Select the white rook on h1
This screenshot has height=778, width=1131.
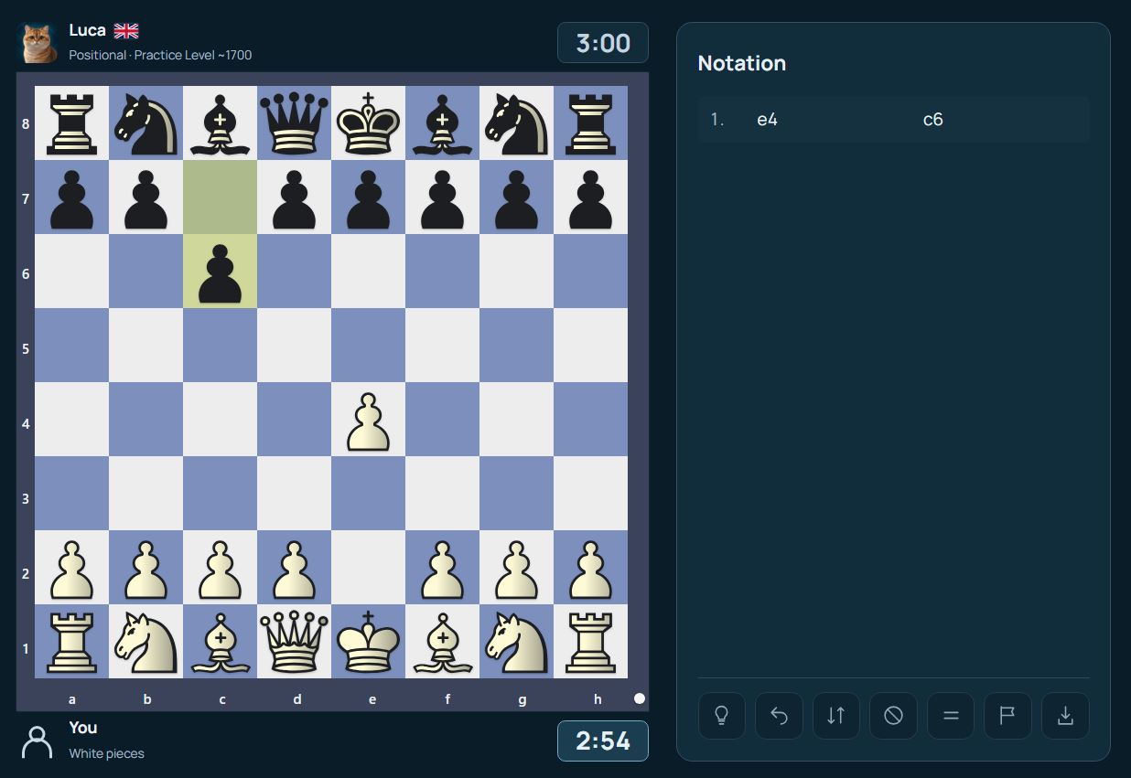coord(590,642)
